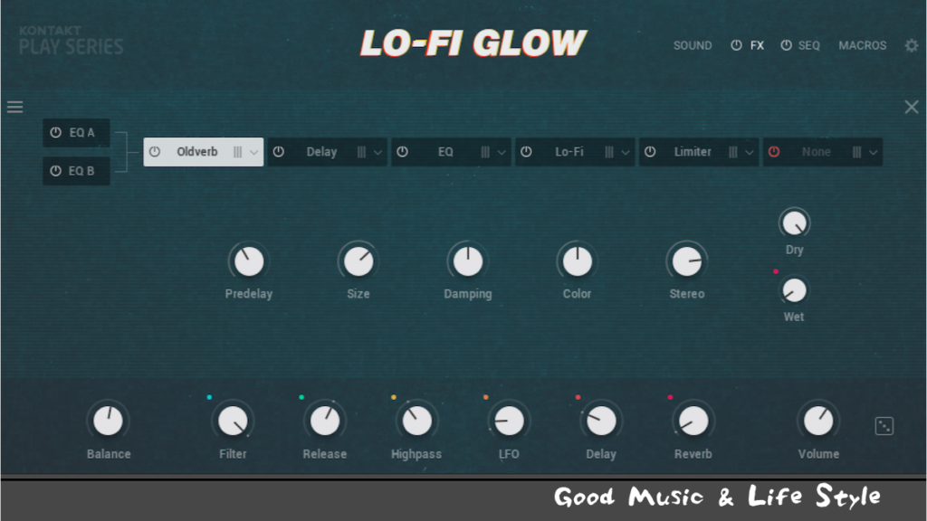The height and width of the screenshot is (521, 927).
Task: Open Oldverb effect dropdown arrow
Action: point(253,152)
